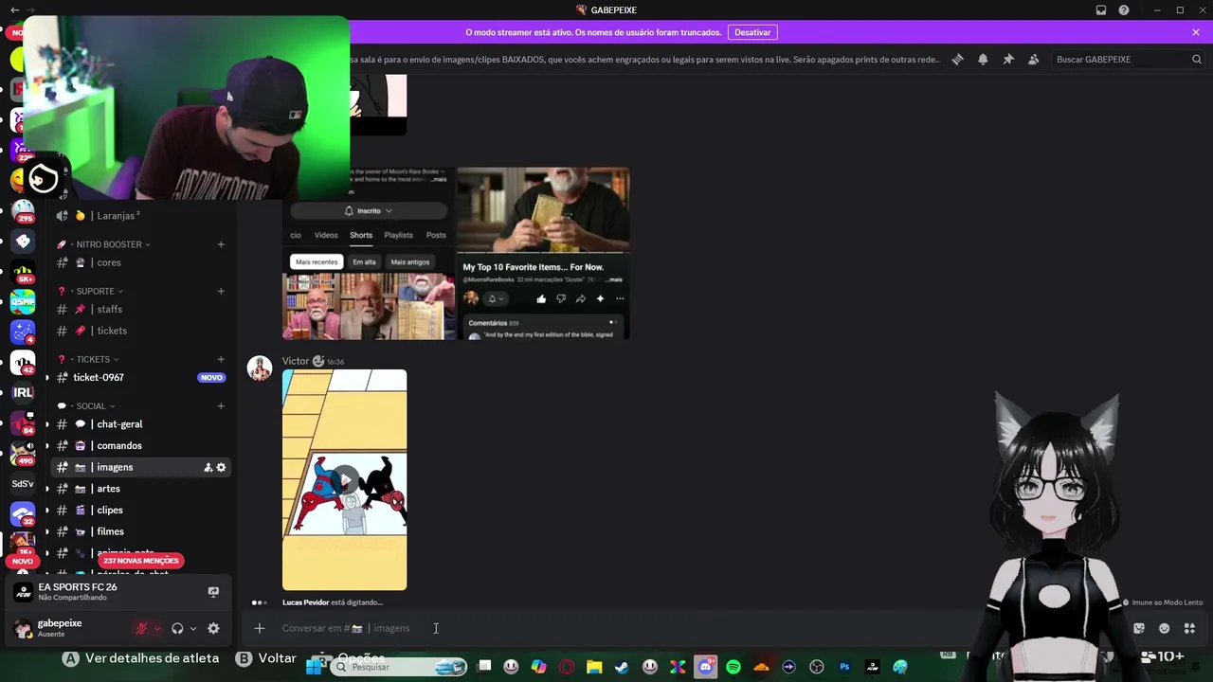Open audio output options arrow
Image resolution: width=1213 pixels, height=682 pixels.
[193, 628]
